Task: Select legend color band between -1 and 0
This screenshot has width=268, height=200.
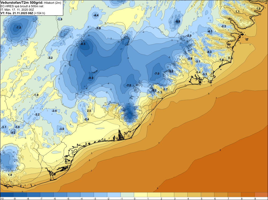Action: [x=127, y=195]
